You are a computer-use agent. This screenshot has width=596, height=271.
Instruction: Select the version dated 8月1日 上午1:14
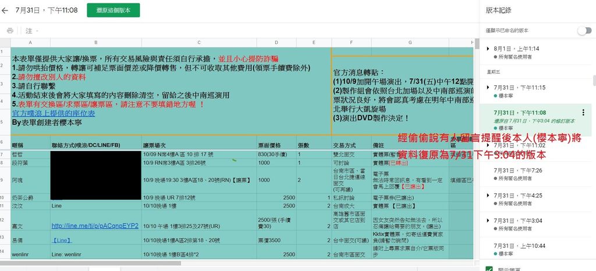[x=535, y=53]
